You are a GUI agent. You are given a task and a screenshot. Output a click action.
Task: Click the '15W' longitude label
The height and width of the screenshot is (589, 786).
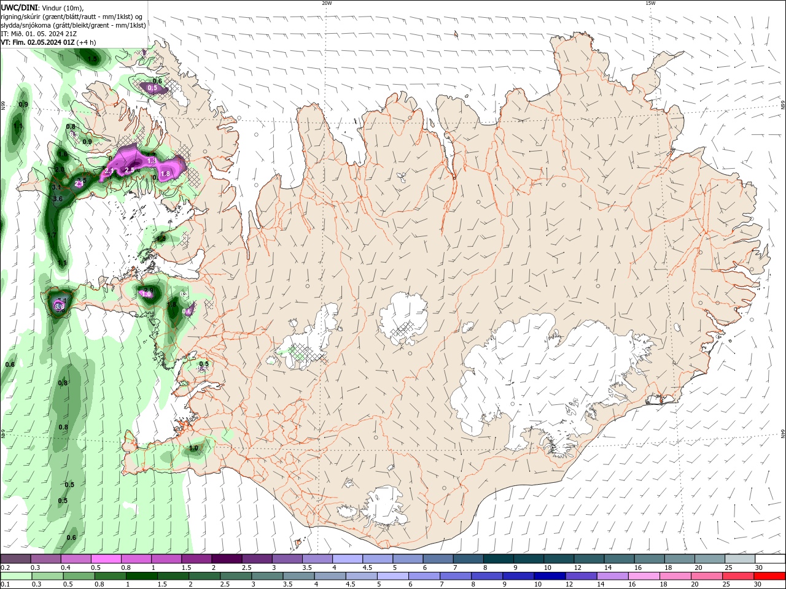(x=650, y=3)
